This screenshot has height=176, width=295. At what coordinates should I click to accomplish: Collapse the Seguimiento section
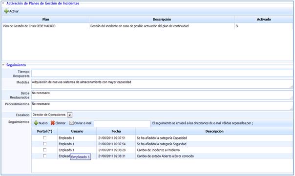click(x=3, y=65)
